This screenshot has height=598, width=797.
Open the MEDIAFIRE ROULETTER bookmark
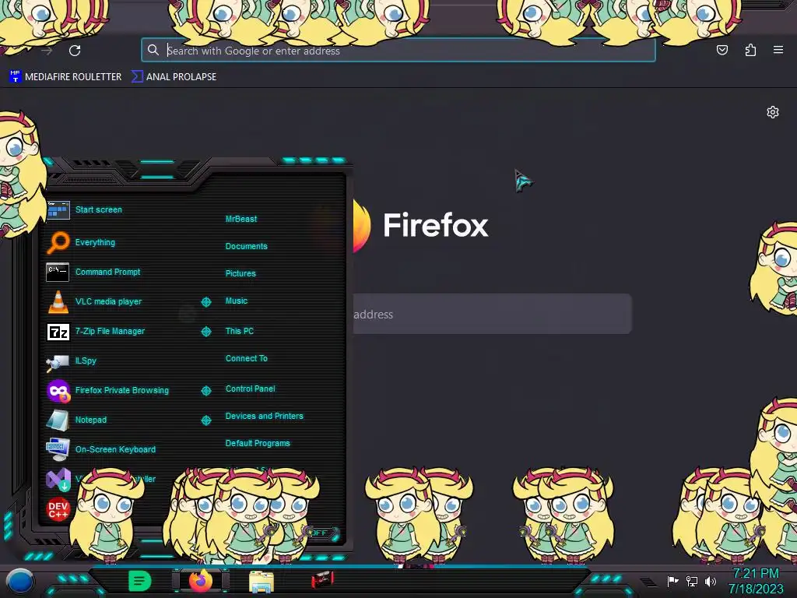tap(65, 77)
